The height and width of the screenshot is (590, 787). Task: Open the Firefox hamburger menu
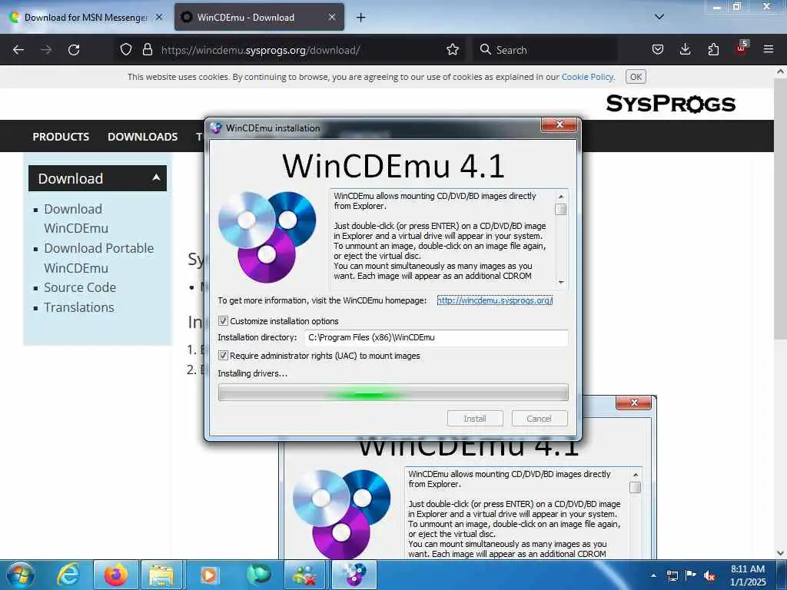coord(769,50)
